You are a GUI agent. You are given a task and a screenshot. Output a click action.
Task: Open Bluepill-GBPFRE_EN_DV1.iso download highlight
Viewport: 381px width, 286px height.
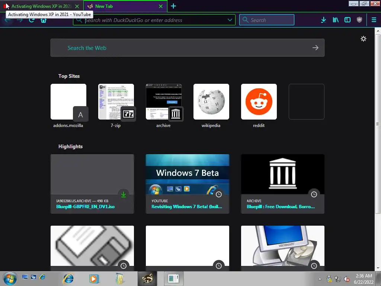click(x=92, y=184)
